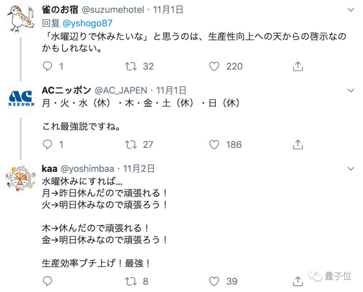Open the suzumehotel tweet options chevron
This screenshot has width=363, height=292.
pyautogui.click(x=351, y=10)
